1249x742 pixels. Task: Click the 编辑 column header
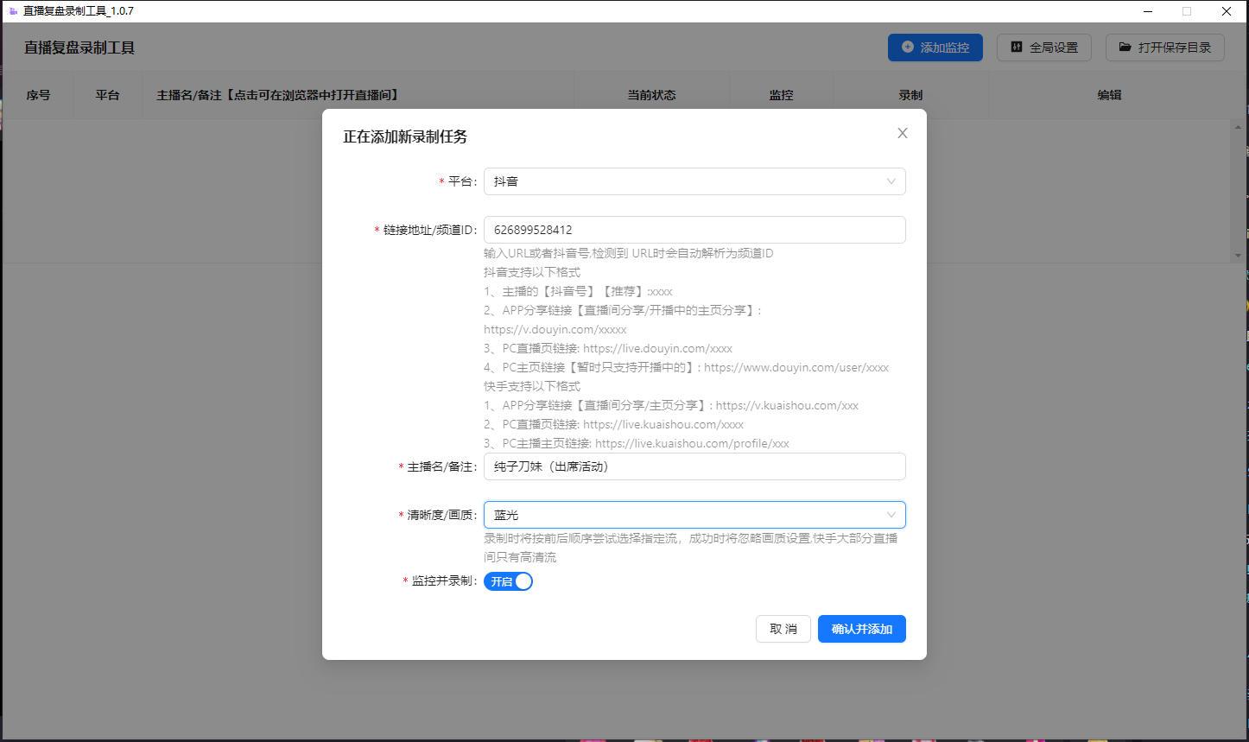tap(1109, 95)
